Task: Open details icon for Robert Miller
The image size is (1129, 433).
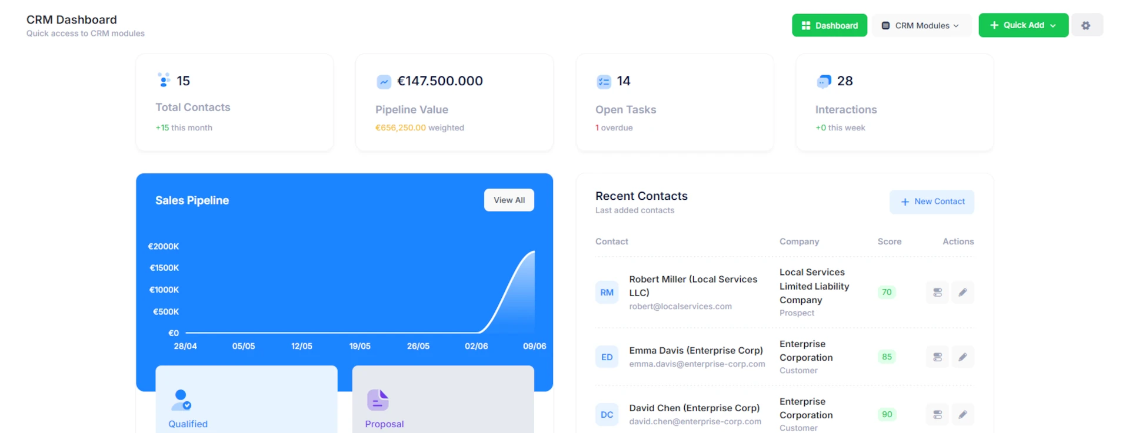Action: pyautogui.click(x=937, y=292)
